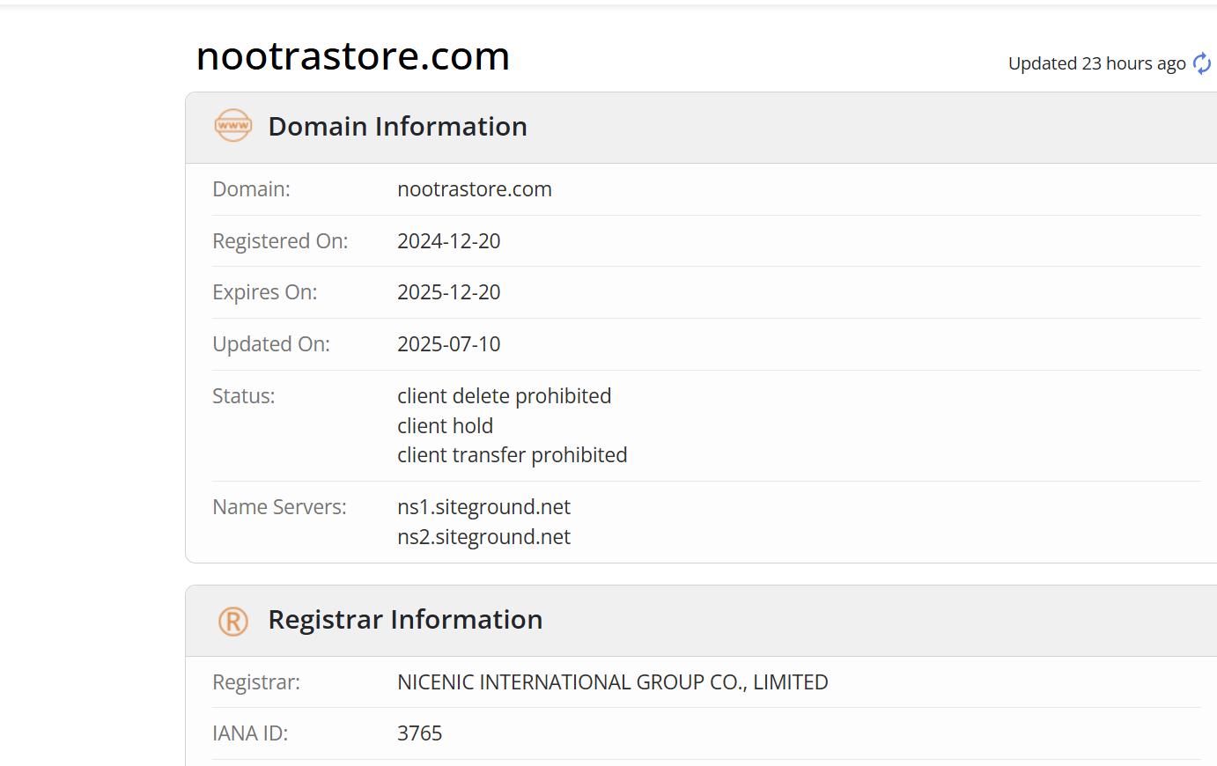Click the NICENIC INTERNATIONAL GROUP registrar name
Image resolution: width=1217 pixels, height=766 pixels.
pos(612,682)
